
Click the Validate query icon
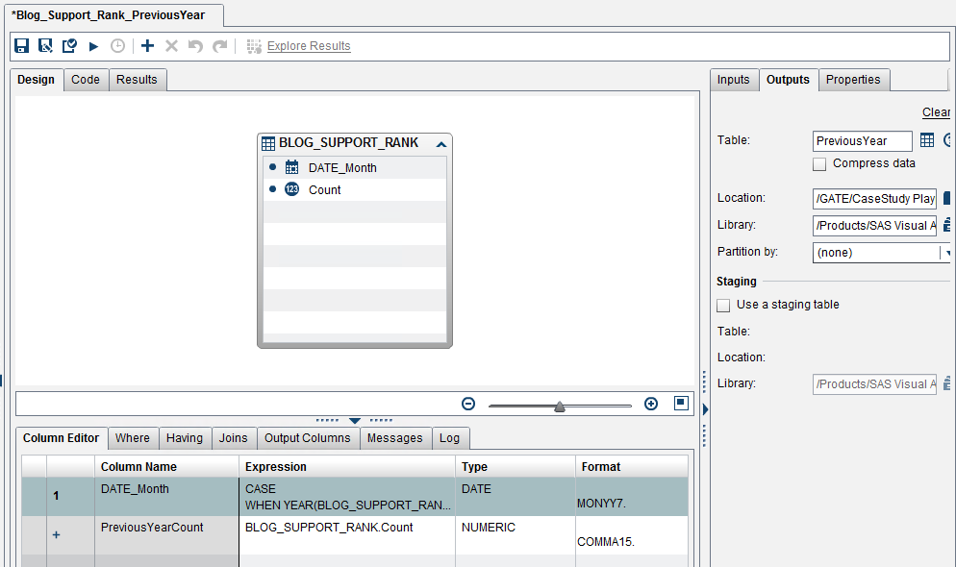pos(69,46)
